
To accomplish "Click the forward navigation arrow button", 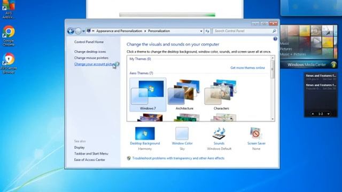I will [x=78, y=31].
